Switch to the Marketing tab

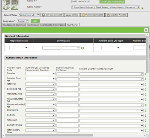(x=33, y=25)
